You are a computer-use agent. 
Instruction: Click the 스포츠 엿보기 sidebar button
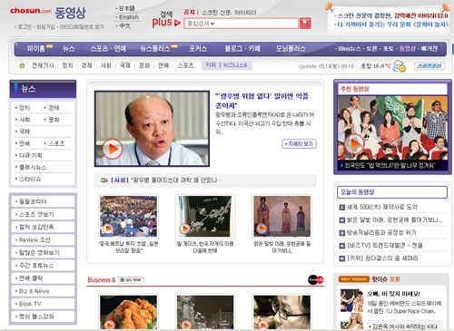pos(43,214)
